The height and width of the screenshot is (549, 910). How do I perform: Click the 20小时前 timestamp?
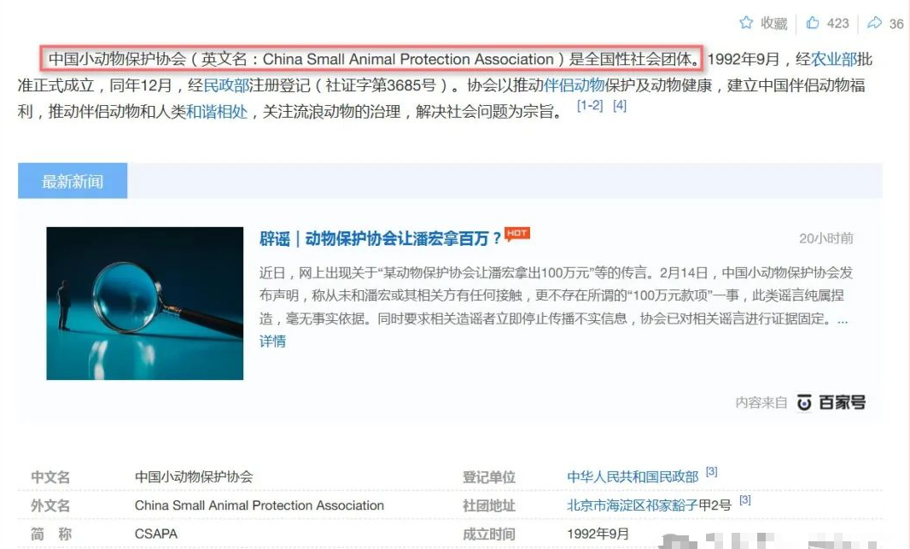point(826,238)
